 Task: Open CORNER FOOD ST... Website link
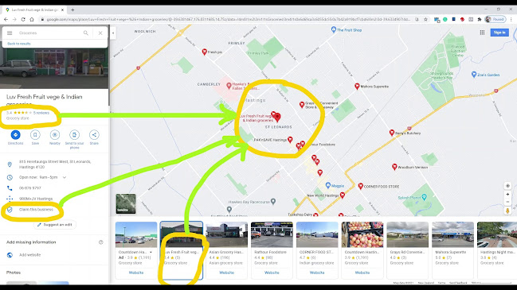coord(317,273)
